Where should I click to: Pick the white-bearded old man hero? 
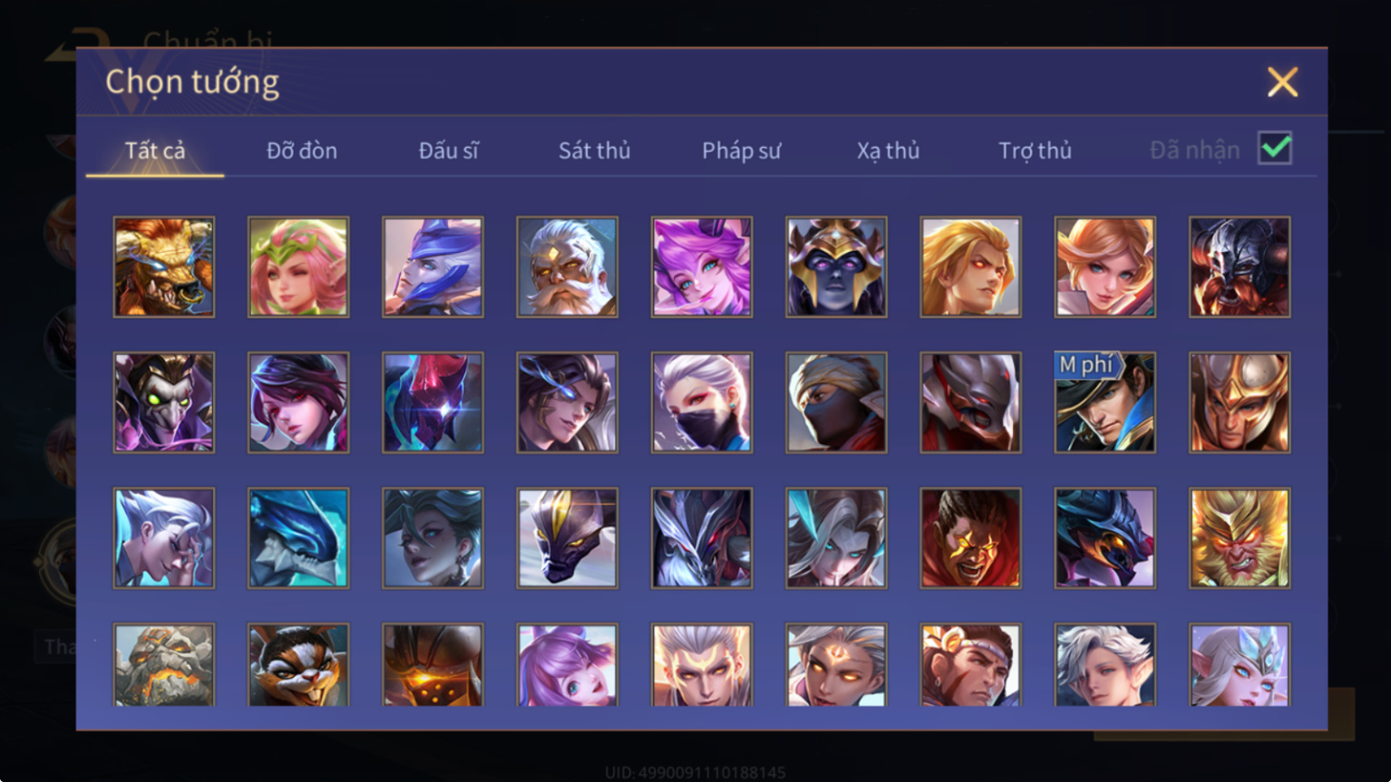[567, 266]
